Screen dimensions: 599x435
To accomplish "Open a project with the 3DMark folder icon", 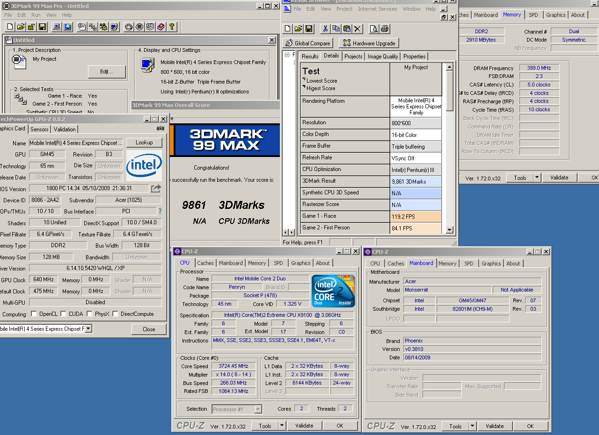I will click(x=20, y=27).
